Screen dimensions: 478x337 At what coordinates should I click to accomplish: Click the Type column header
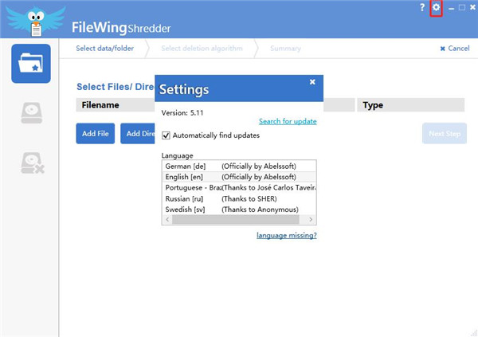410,105
